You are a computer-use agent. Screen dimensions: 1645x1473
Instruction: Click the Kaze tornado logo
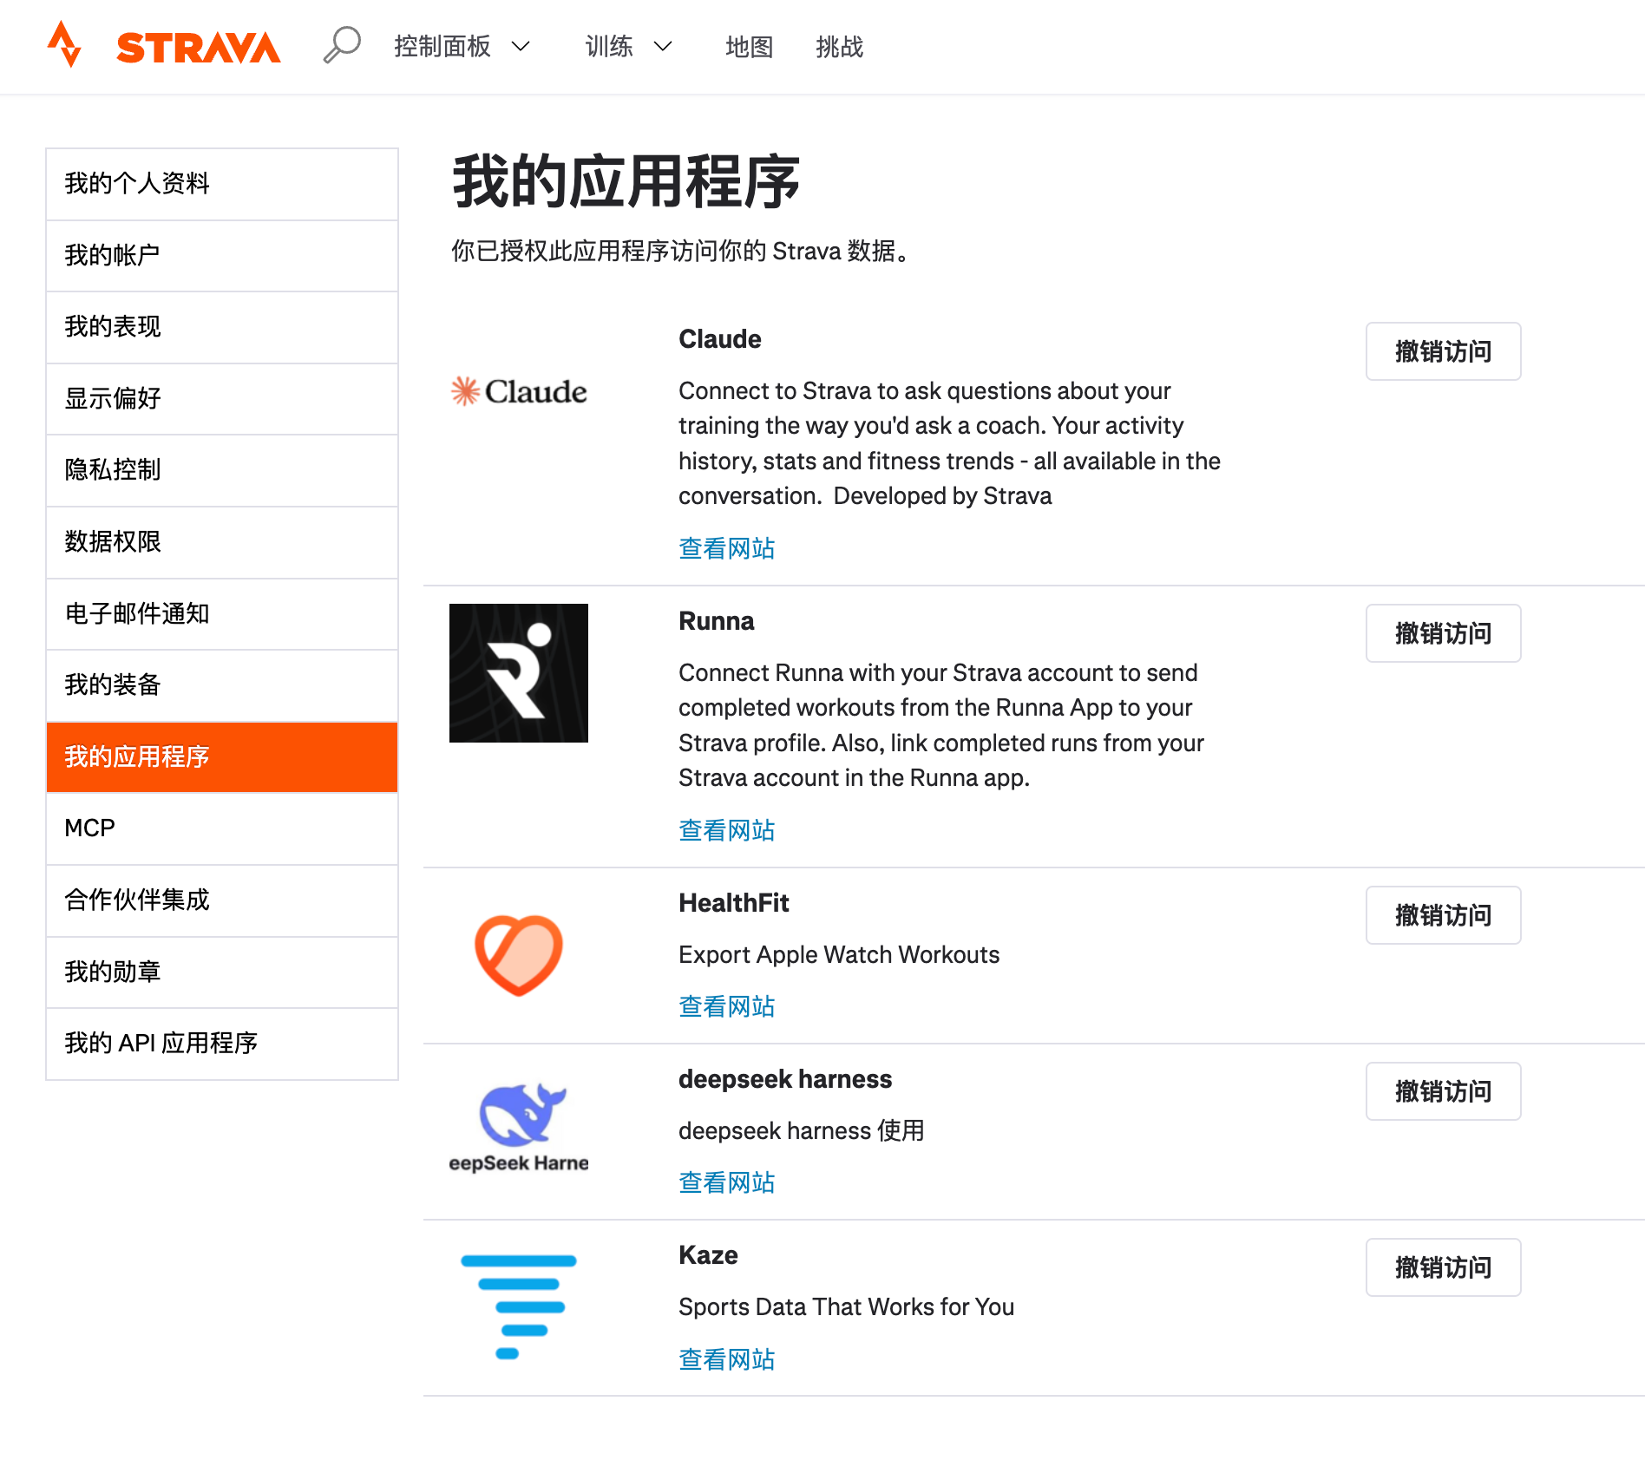[x=519, y=1306]
